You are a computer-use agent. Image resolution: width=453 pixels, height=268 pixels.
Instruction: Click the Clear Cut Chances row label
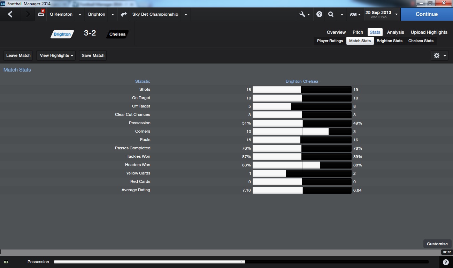click(132, 114)
